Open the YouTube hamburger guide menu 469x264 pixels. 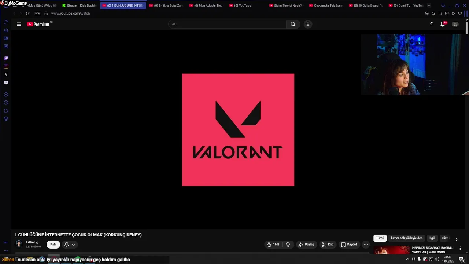[x=19, y=24]
